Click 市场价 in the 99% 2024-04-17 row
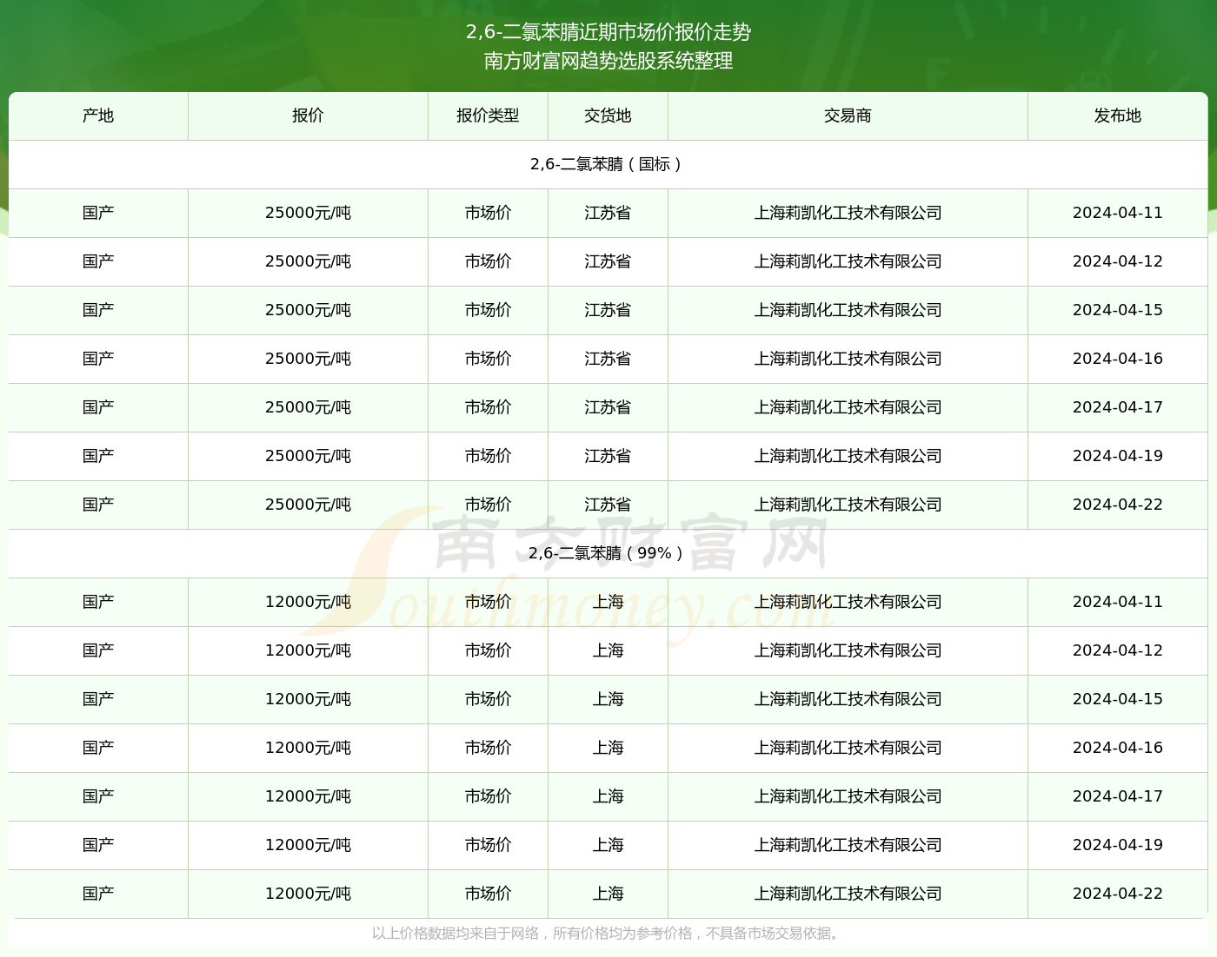 pos(488,796)
